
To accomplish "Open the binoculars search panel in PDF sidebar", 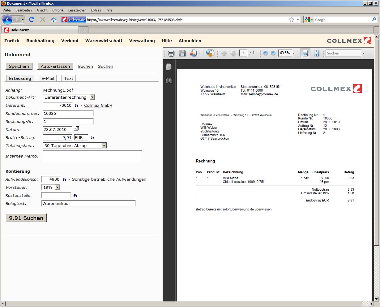I will click(x=169, y=80).
